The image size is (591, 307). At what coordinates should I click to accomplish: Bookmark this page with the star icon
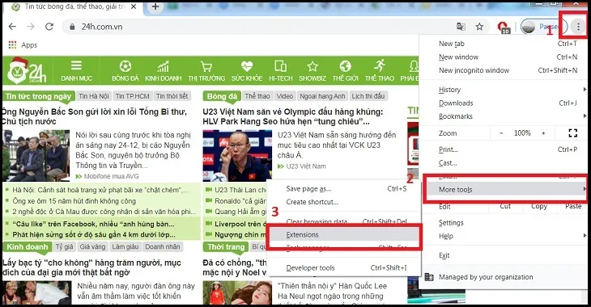[479, 27]
